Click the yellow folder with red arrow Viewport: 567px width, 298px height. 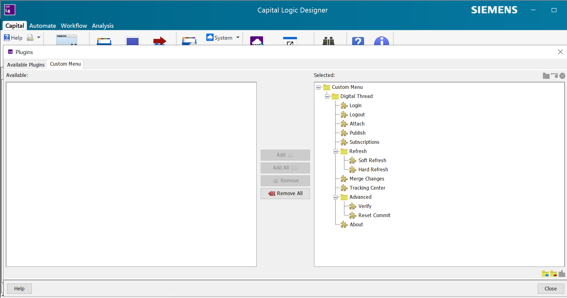[553, 274]
